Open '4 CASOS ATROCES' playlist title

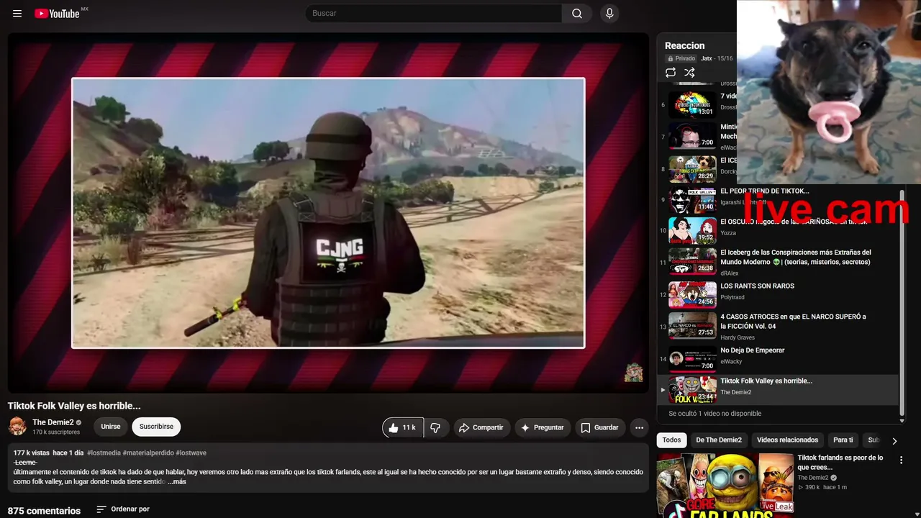793,322
